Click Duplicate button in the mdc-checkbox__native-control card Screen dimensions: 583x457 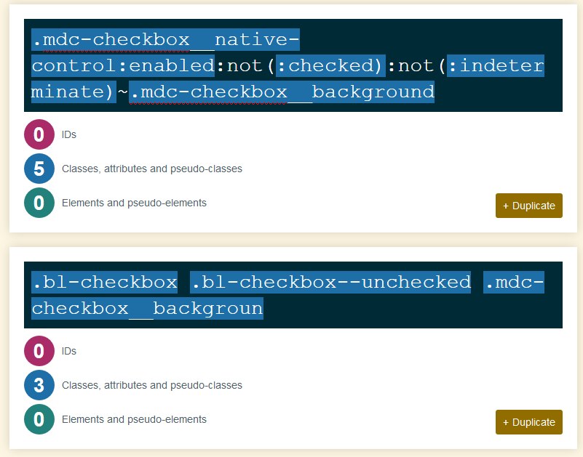528,206
